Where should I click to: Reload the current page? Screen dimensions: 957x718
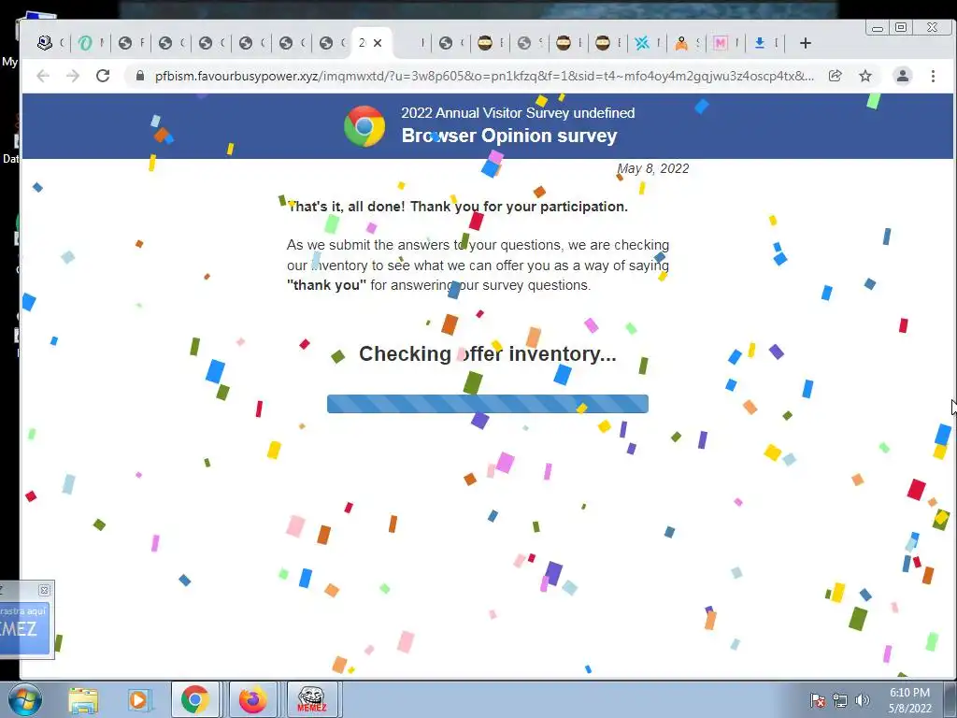tap(103, 76)
